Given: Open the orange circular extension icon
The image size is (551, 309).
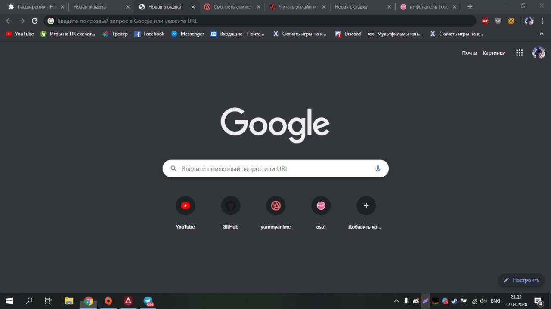Looking at the screenshot, I should 511,21.
